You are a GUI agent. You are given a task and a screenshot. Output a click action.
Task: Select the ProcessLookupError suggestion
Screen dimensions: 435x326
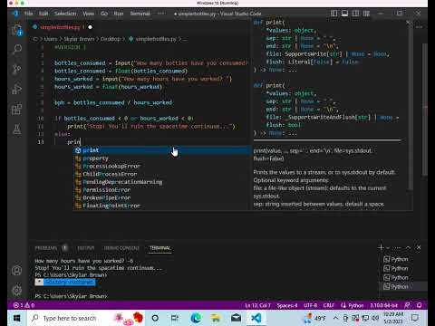point(162,166)
